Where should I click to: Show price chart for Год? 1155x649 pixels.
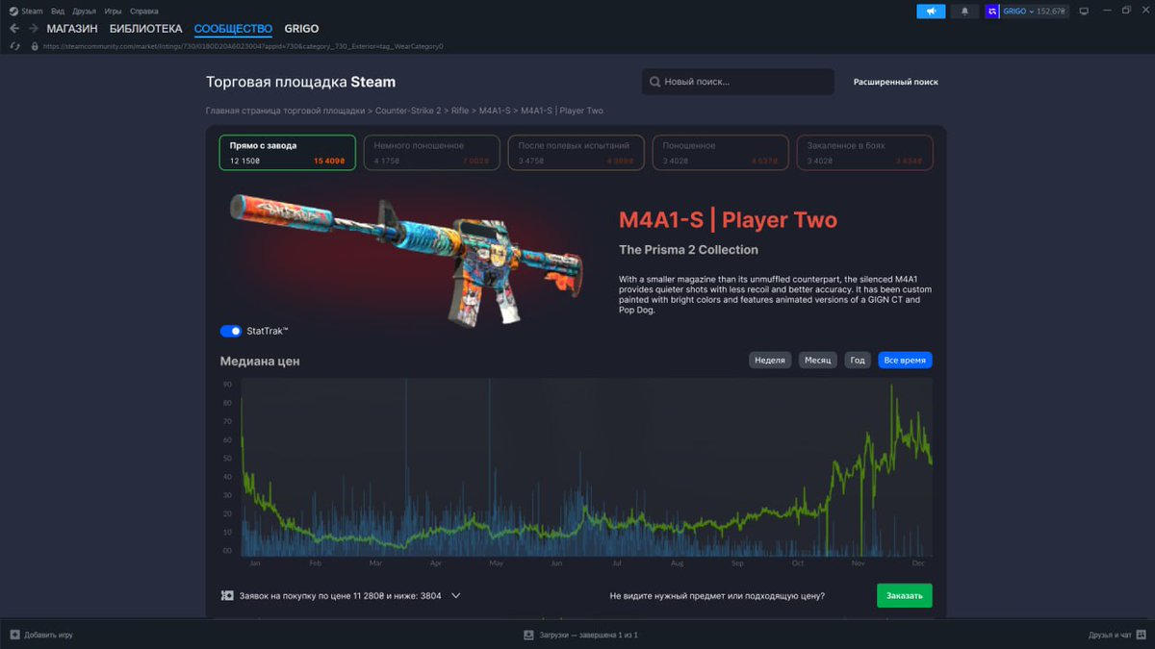858,361
